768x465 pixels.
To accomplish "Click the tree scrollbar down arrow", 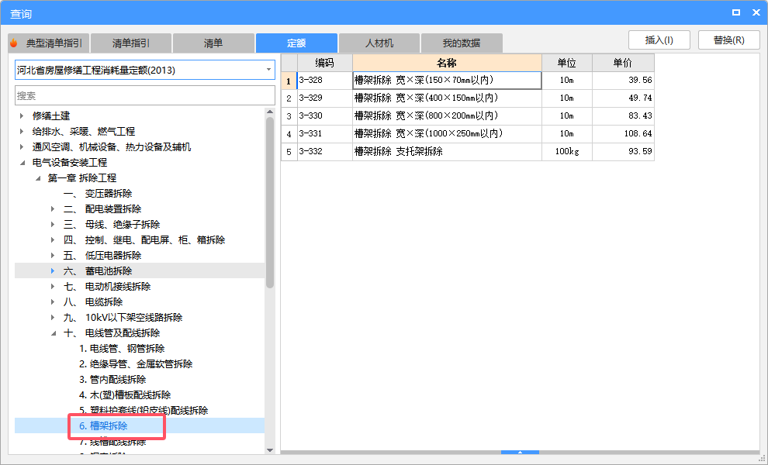I will [x=270, y=450].
